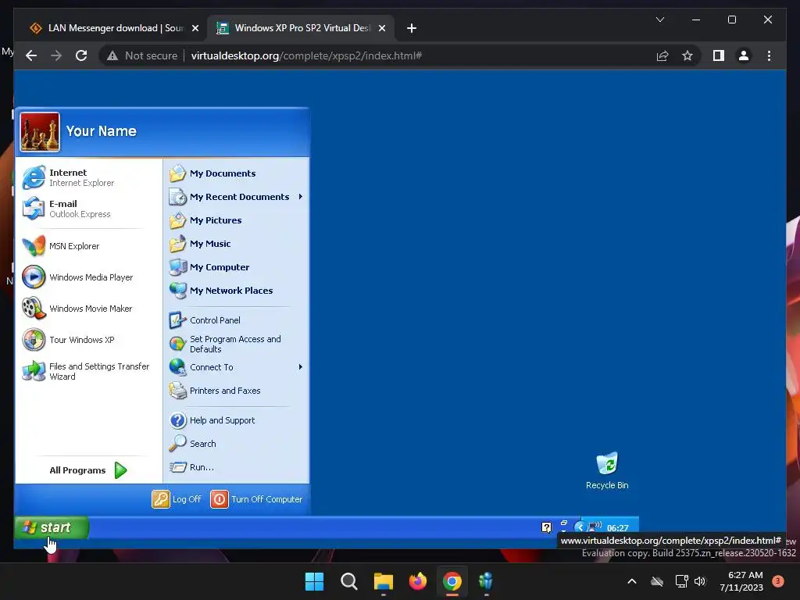The width and height of the screenshot is (800, 600).
Task: Open Windows Movie Maker
Action: click(x=77, y=308)
